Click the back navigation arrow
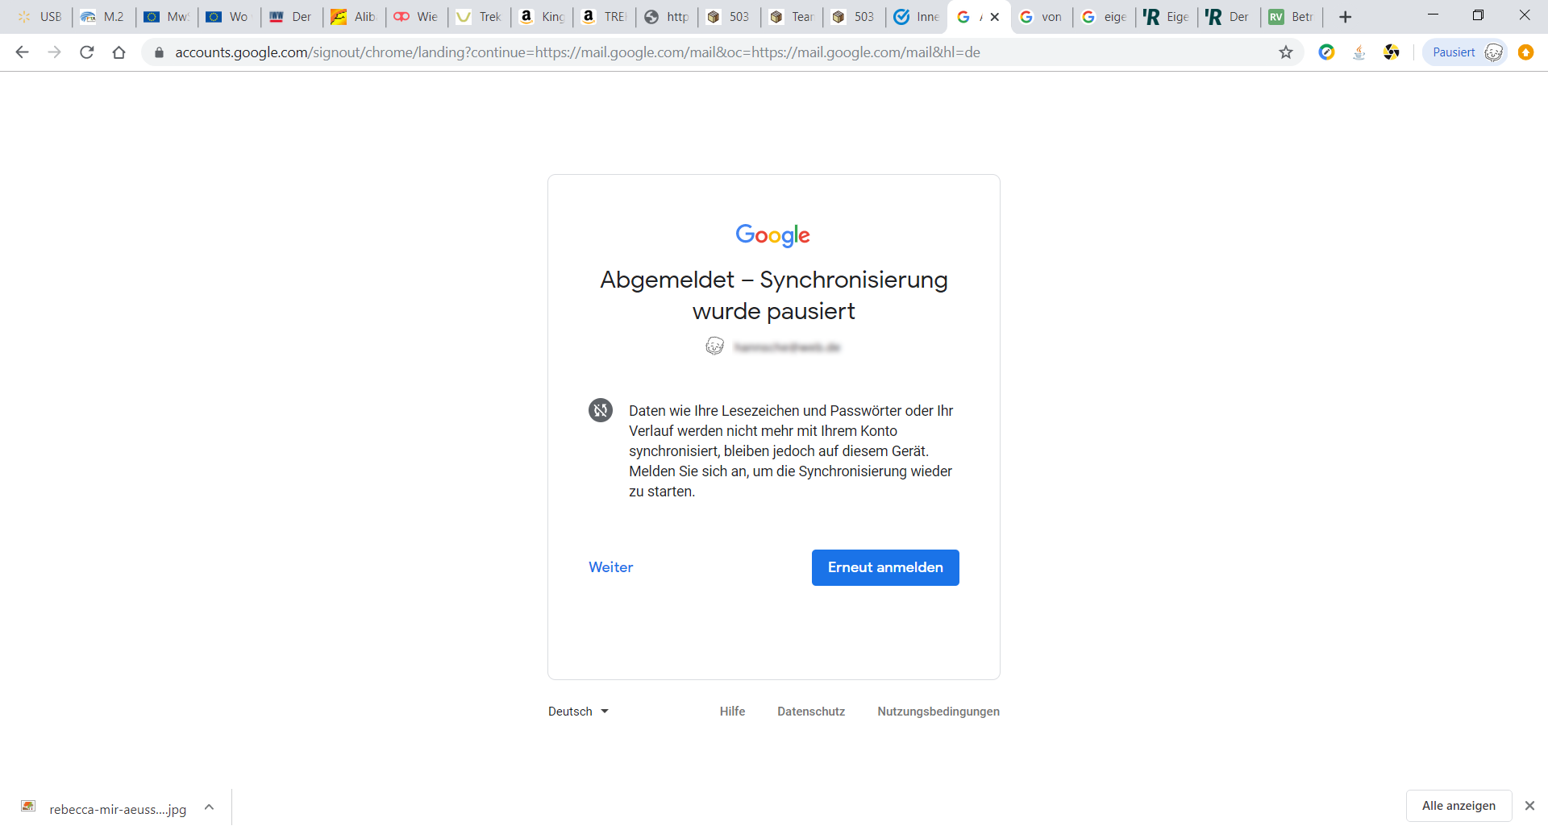The height and width of the screenshot is (830, 1548). [x=22, y=52]
